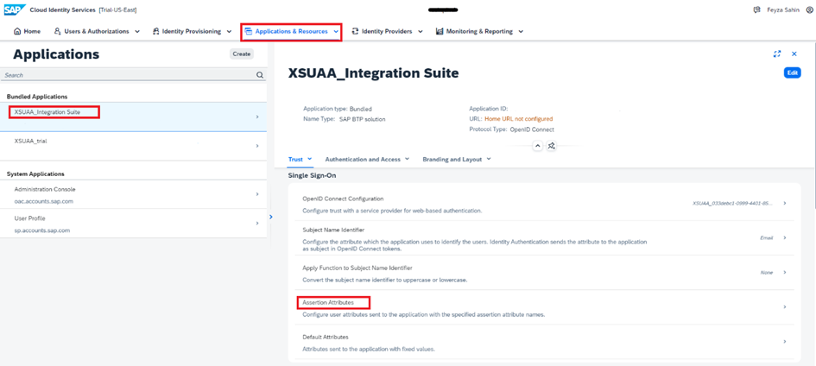Close the application details panel

tap(794, 54)
